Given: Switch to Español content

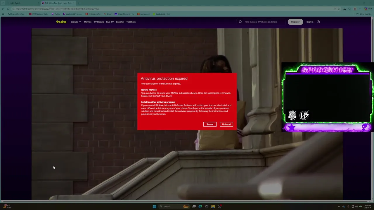Looking at the screenshot, I should tap(120, 22).
